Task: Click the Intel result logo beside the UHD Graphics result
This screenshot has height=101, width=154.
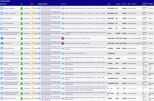Action: [x=63, y=53]
